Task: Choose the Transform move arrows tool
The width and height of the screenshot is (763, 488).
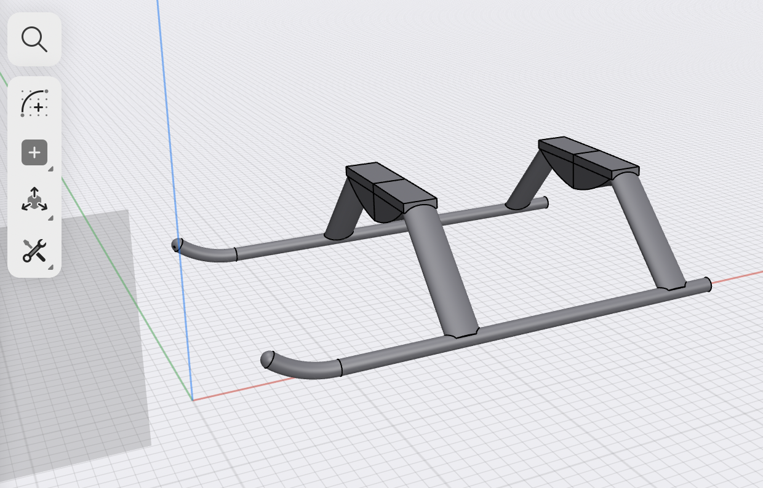Action: [34, 201]
